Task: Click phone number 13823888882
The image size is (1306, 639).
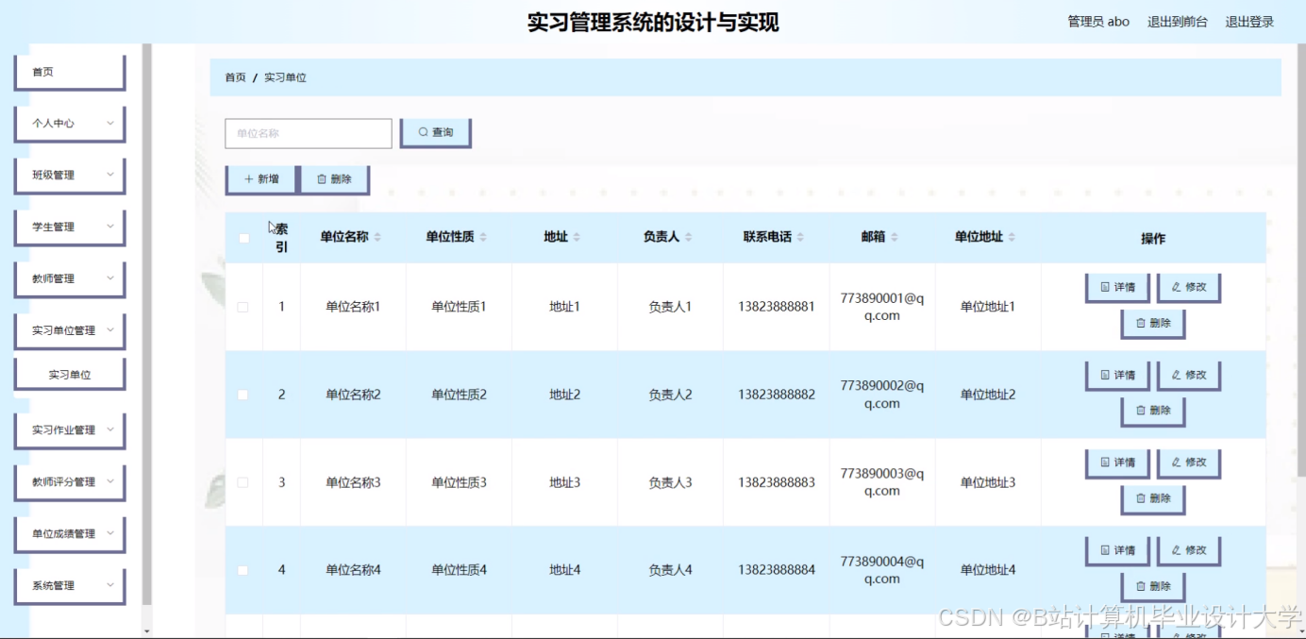Action: coord(777,395)
